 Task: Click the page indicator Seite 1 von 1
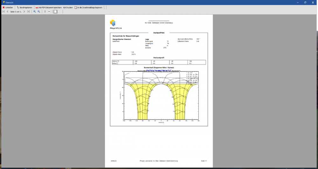(x=16, y=11)
